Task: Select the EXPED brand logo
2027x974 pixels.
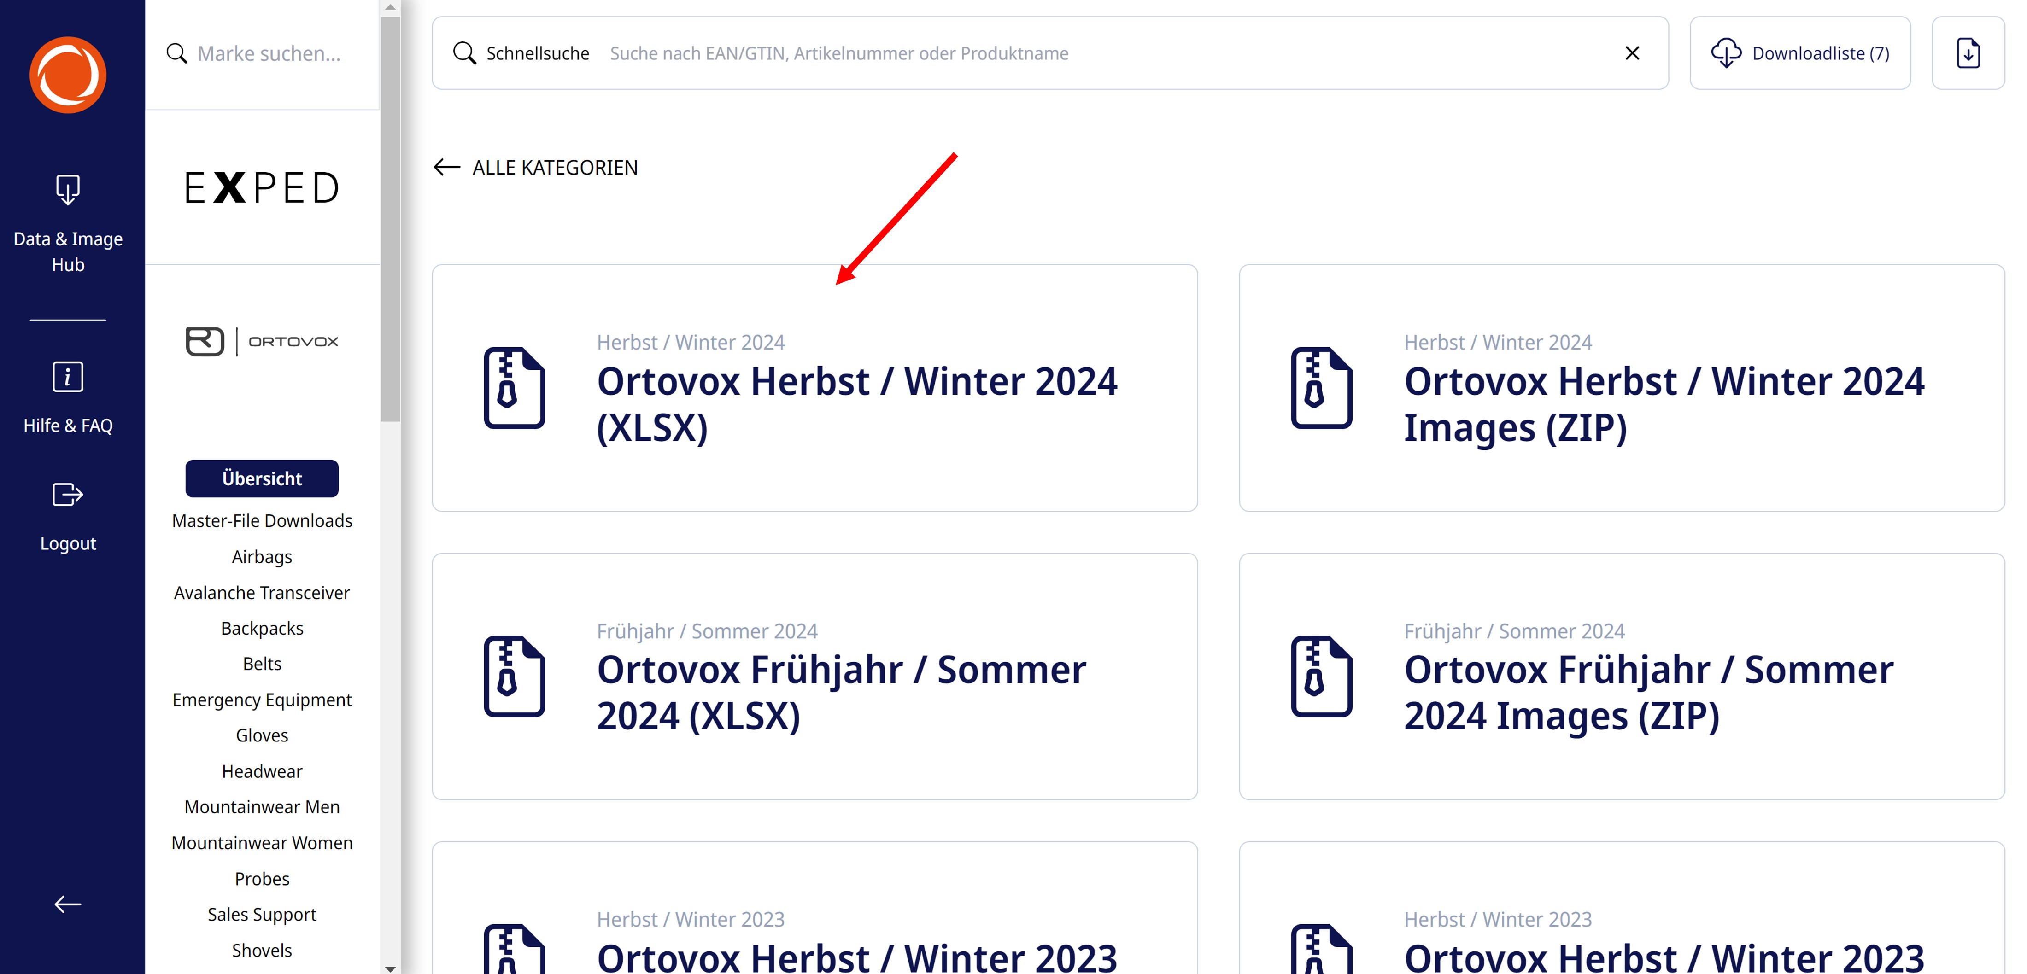Action: coord(262,188)
